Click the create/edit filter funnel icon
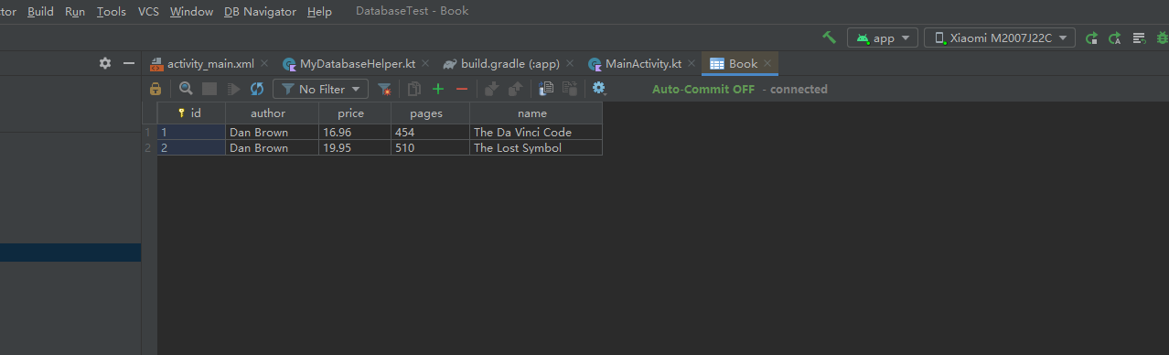 384,89
